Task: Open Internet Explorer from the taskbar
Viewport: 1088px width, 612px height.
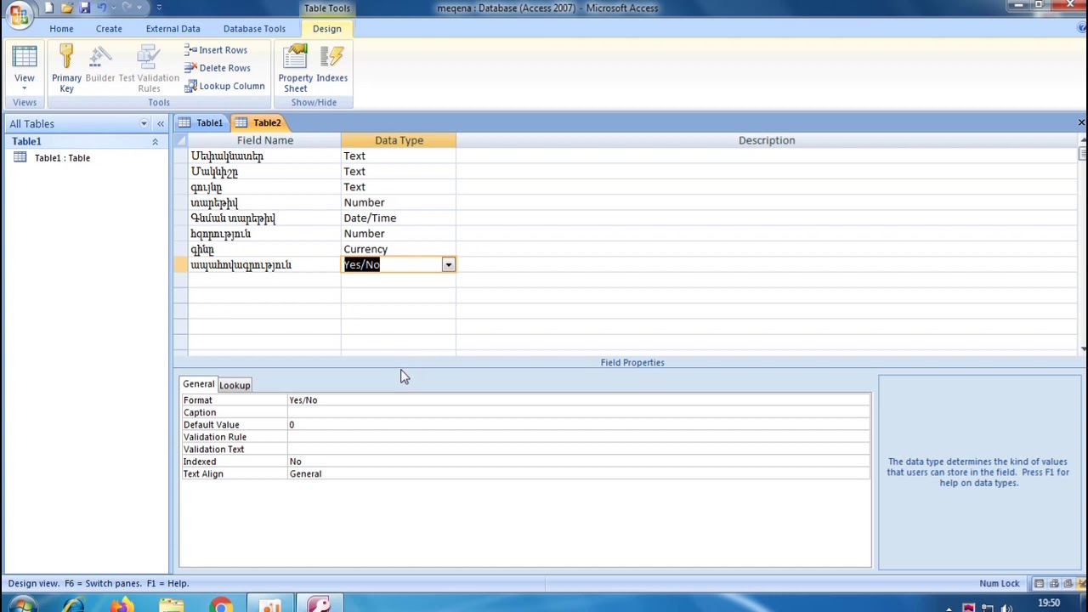Action: [73, 605]
